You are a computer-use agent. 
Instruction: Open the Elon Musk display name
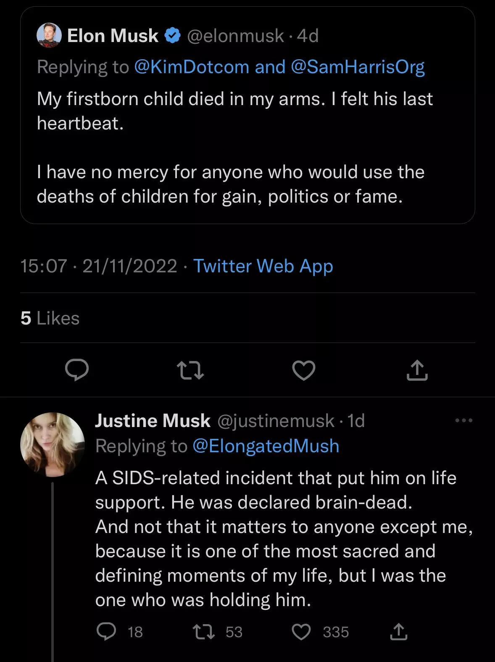[x=113, y=36]
